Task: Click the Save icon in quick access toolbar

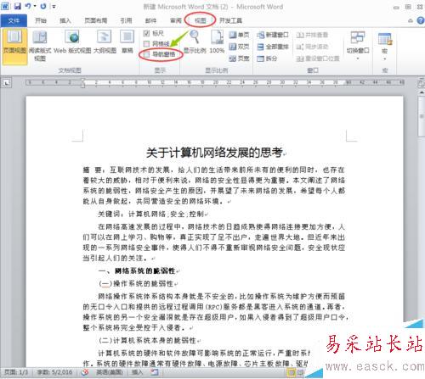Action: pos(18,6)
